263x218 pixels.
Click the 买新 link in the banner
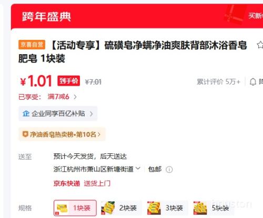pos(256,16)
